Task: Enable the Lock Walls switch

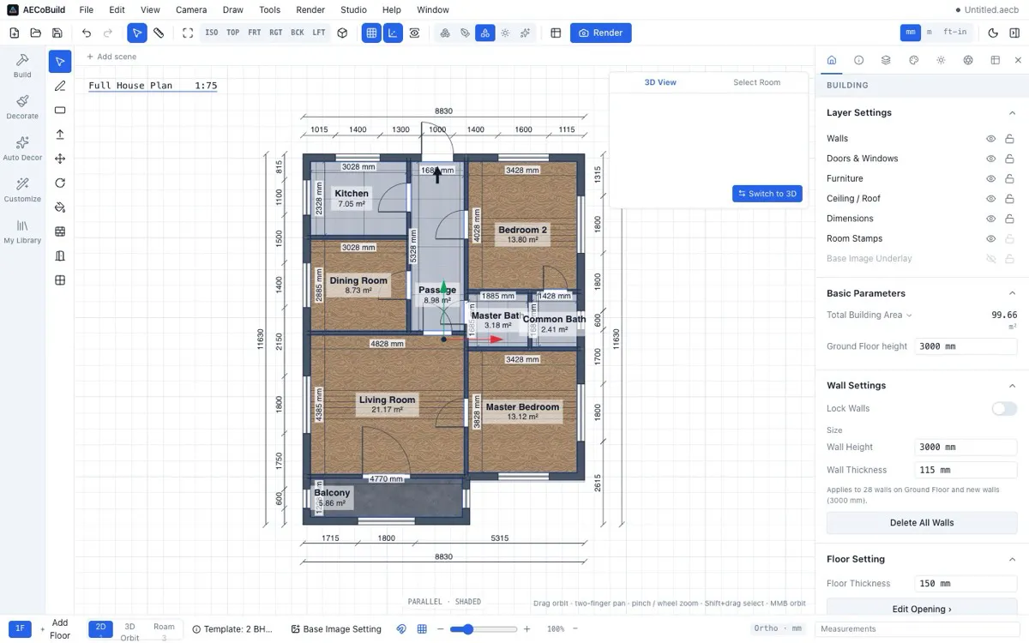Action: point(1004,409)
